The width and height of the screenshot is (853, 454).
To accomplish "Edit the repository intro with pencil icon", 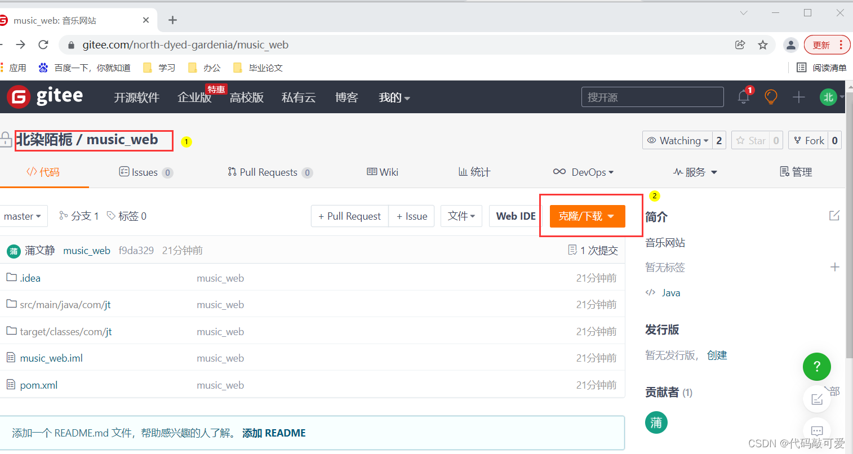I will click(834, 215).
